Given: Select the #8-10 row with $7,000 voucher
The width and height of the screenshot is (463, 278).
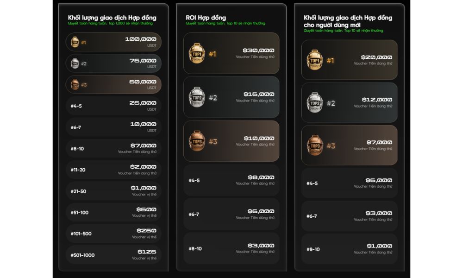Looking at the screenshot, I should pos(113,148).
